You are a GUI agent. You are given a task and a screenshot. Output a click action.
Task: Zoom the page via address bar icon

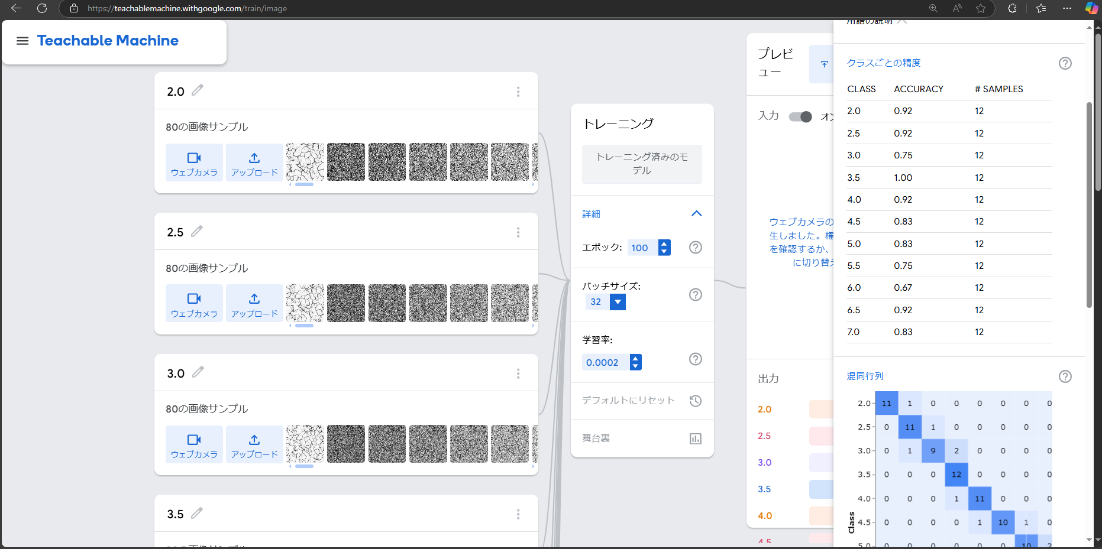[933, 8]
